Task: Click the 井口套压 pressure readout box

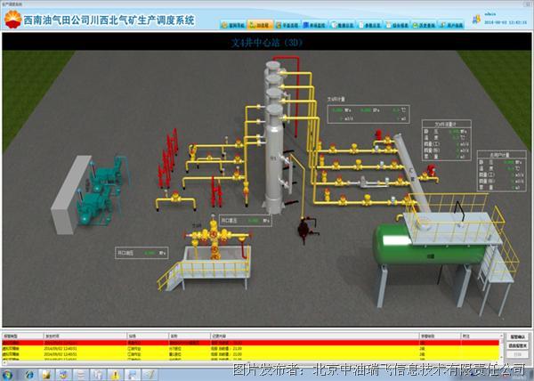Action: 142,253
